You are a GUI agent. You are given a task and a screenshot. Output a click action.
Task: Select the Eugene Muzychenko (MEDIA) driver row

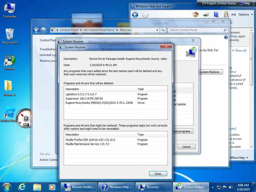(115, 103)
